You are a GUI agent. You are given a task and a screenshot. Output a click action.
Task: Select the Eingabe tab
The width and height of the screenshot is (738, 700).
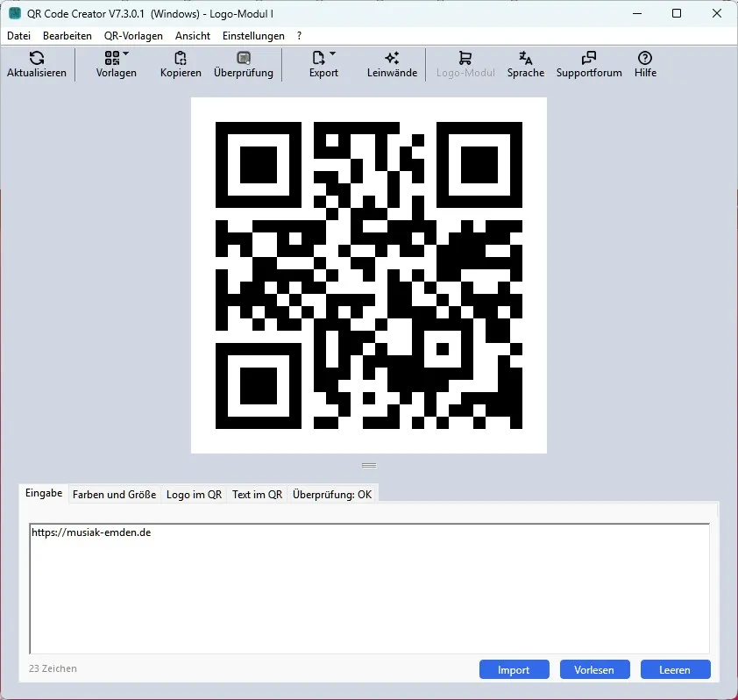[44, 493]
